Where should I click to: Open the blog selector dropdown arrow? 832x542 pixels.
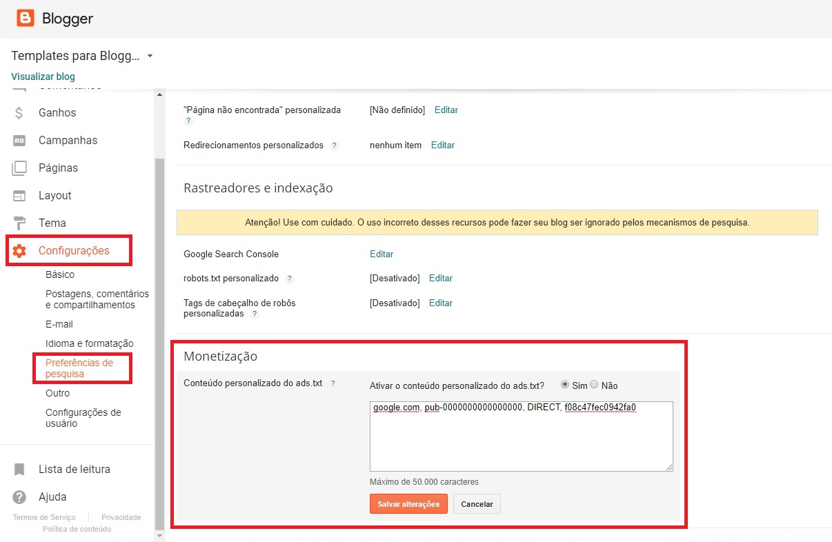150,56
